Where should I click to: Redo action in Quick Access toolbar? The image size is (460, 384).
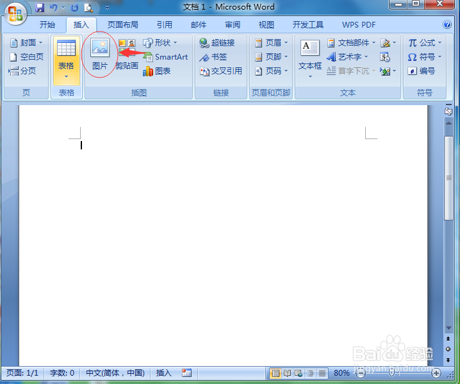click(x=74, y=8)
